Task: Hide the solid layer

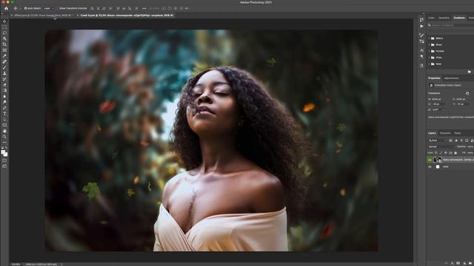Action: pos(430,167)
